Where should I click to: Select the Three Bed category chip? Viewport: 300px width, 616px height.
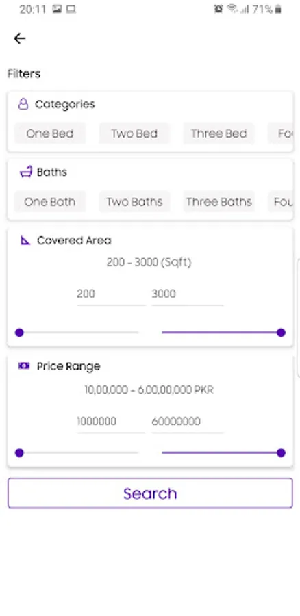(219, 133)
